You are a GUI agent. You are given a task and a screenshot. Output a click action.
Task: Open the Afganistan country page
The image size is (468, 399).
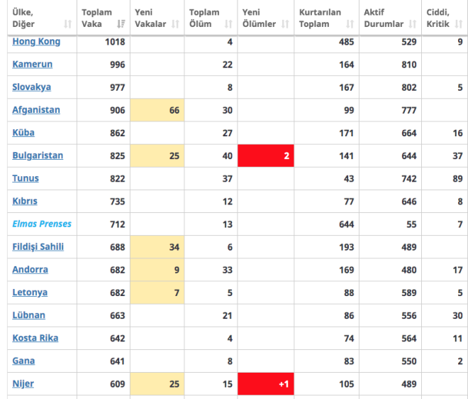point(36,110)
